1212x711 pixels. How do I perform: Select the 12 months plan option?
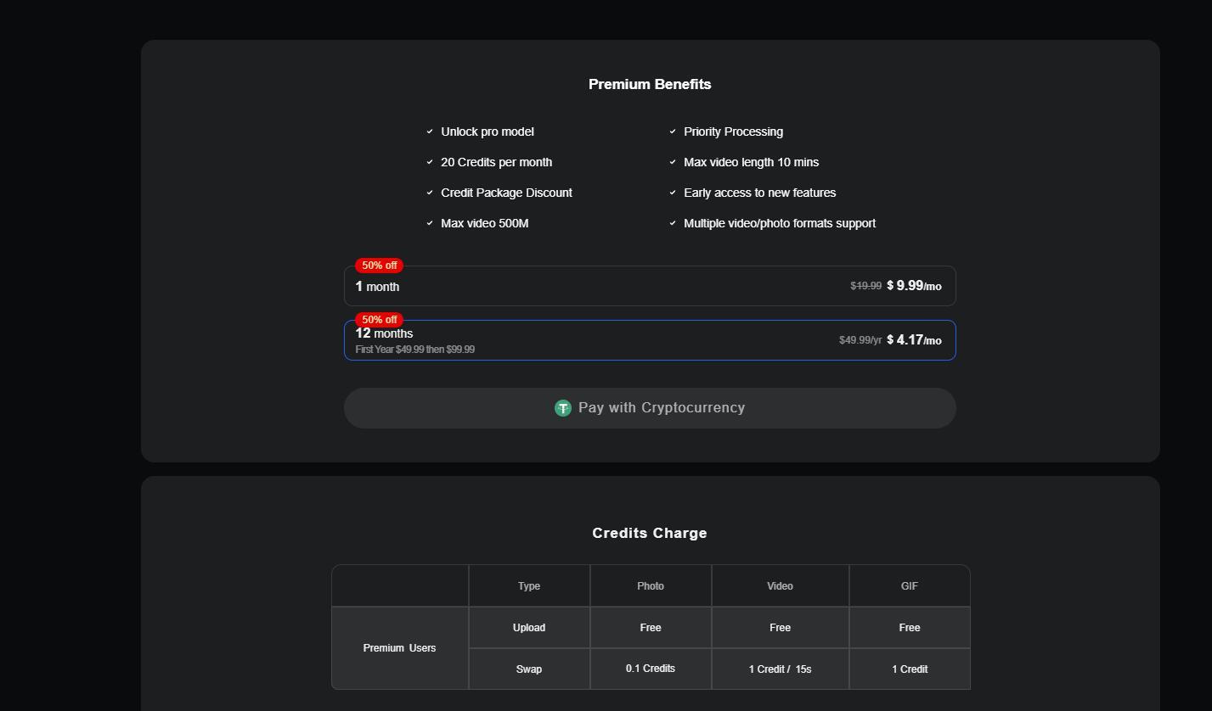[x=650, y=340]
